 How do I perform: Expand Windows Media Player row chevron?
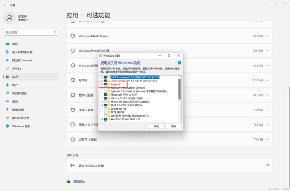point(267,36)
